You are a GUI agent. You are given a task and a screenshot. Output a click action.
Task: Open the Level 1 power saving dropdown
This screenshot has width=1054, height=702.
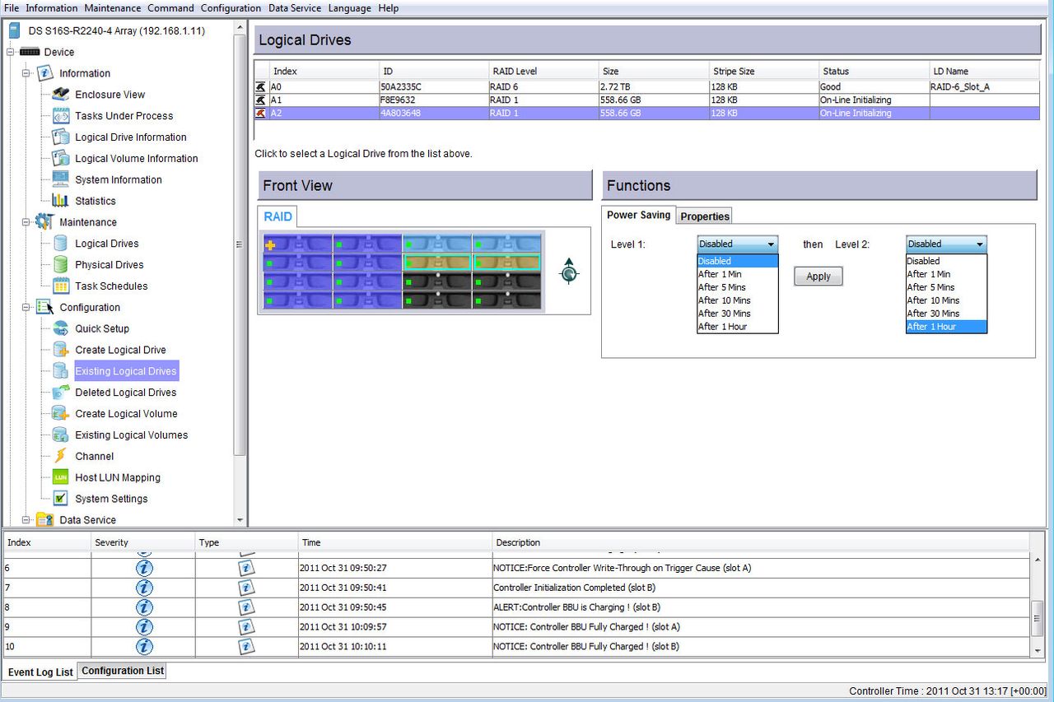click(737, 244)
